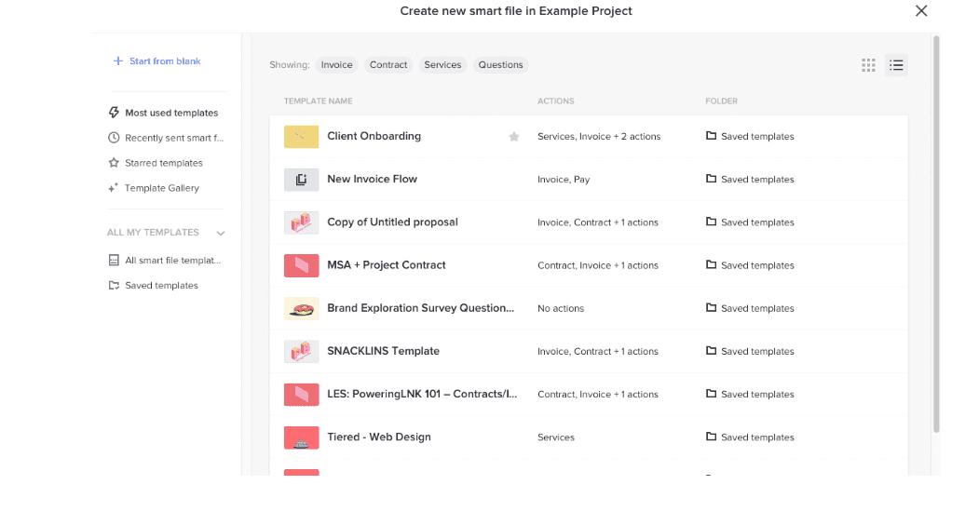Click the star icon for Starred templates
This screenshot has height=525, width=965.
(x=114, y=163)
